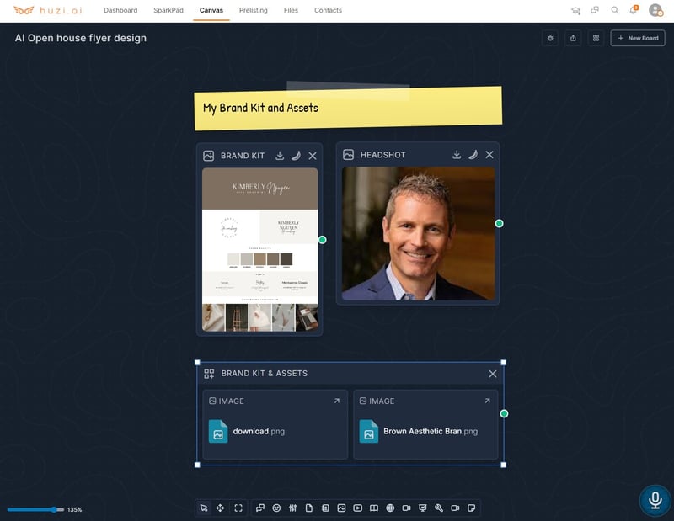Select the pointer tool in bottom toolbar
674x521 pixels.
point(203,508)
